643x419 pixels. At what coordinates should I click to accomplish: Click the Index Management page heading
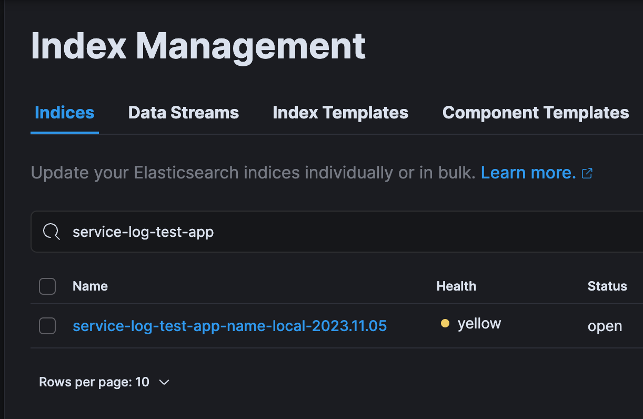click(x=198, y=46)
